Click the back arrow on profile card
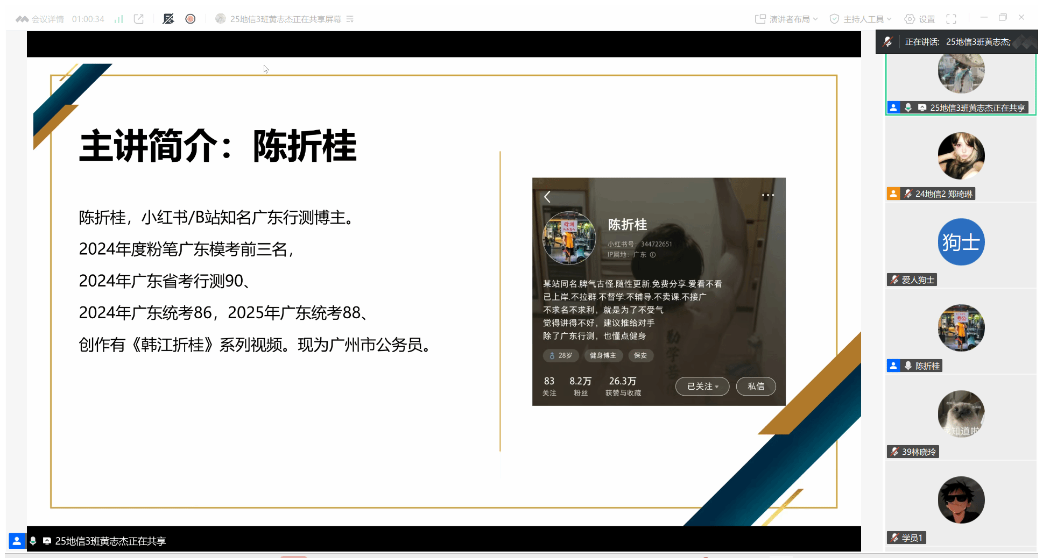Image resolution: width=1043 pixels, height=558 pixels. tap(547, 197)
